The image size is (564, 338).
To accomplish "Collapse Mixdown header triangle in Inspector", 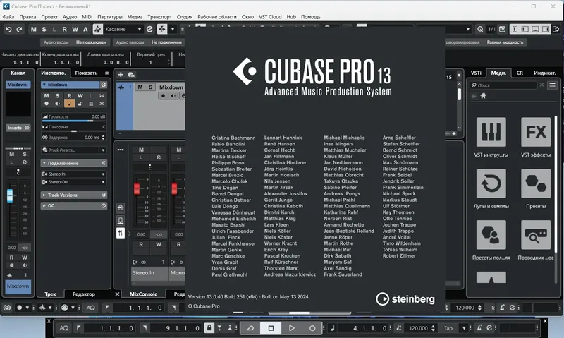I will (44, 85).
